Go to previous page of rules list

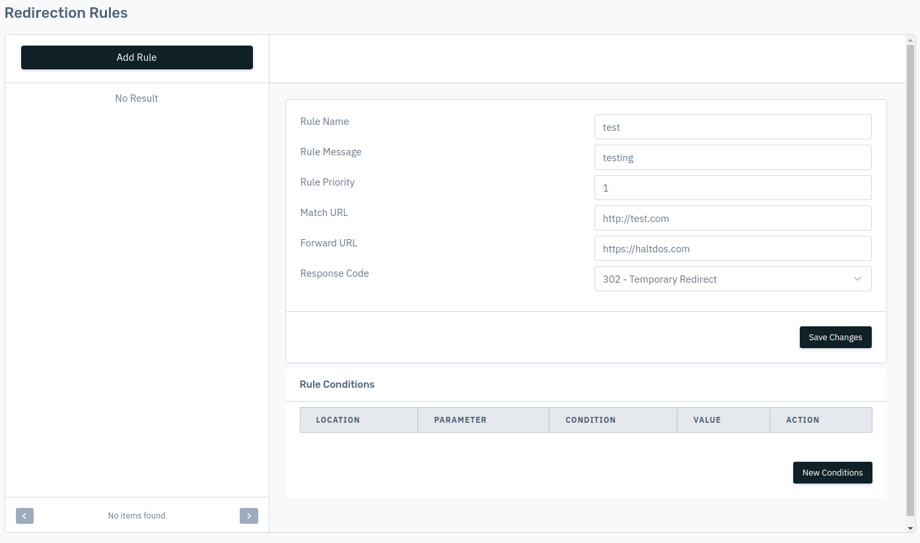(x=24, y=516)
